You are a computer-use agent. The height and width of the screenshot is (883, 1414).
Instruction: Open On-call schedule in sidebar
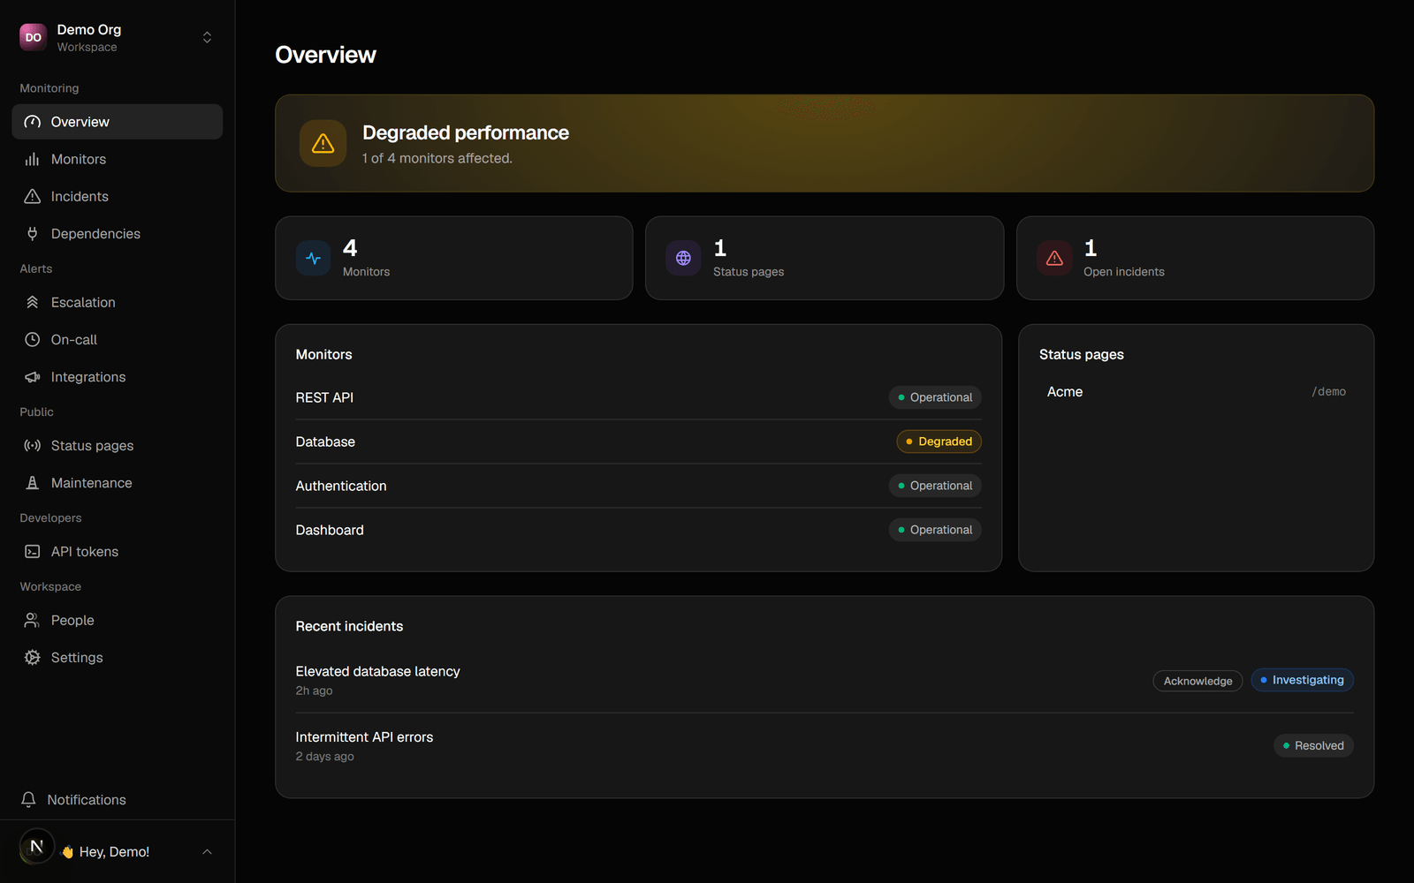(118, 339)
